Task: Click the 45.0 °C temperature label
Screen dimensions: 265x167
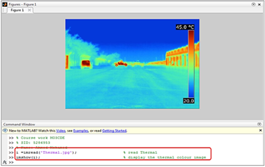Action: [x=185, y=27]
